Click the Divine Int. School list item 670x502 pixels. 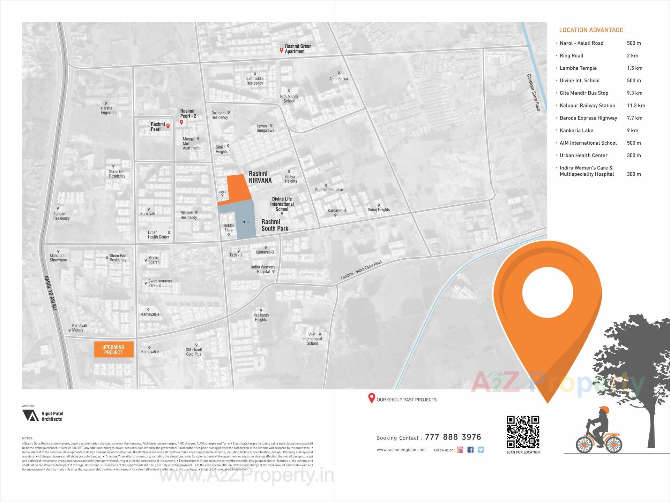click(580, 80)
